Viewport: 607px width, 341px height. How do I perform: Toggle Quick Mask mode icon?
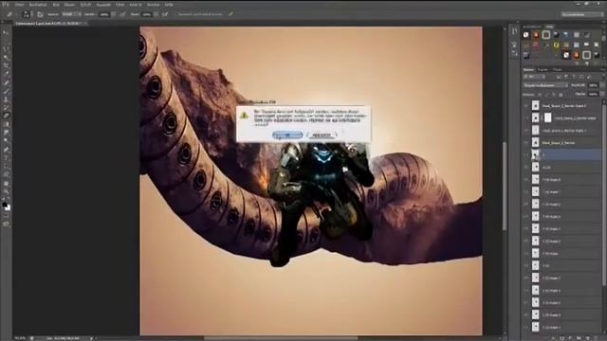click(x=6, y=216)
